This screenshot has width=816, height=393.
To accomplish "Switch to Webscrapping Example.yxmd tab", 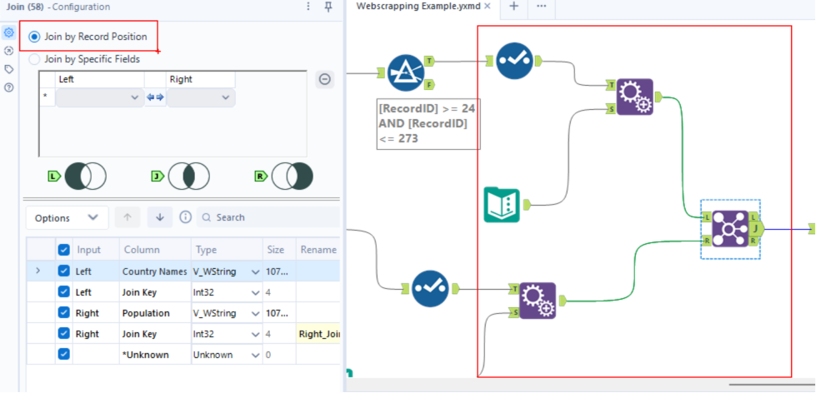I will tap(418, 6).
